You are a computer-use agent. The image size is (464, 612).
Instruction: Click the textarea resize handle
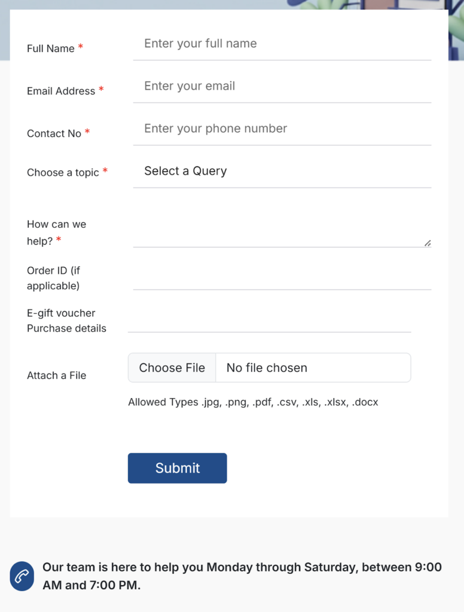pyautogui.click(x=428, y=243)
